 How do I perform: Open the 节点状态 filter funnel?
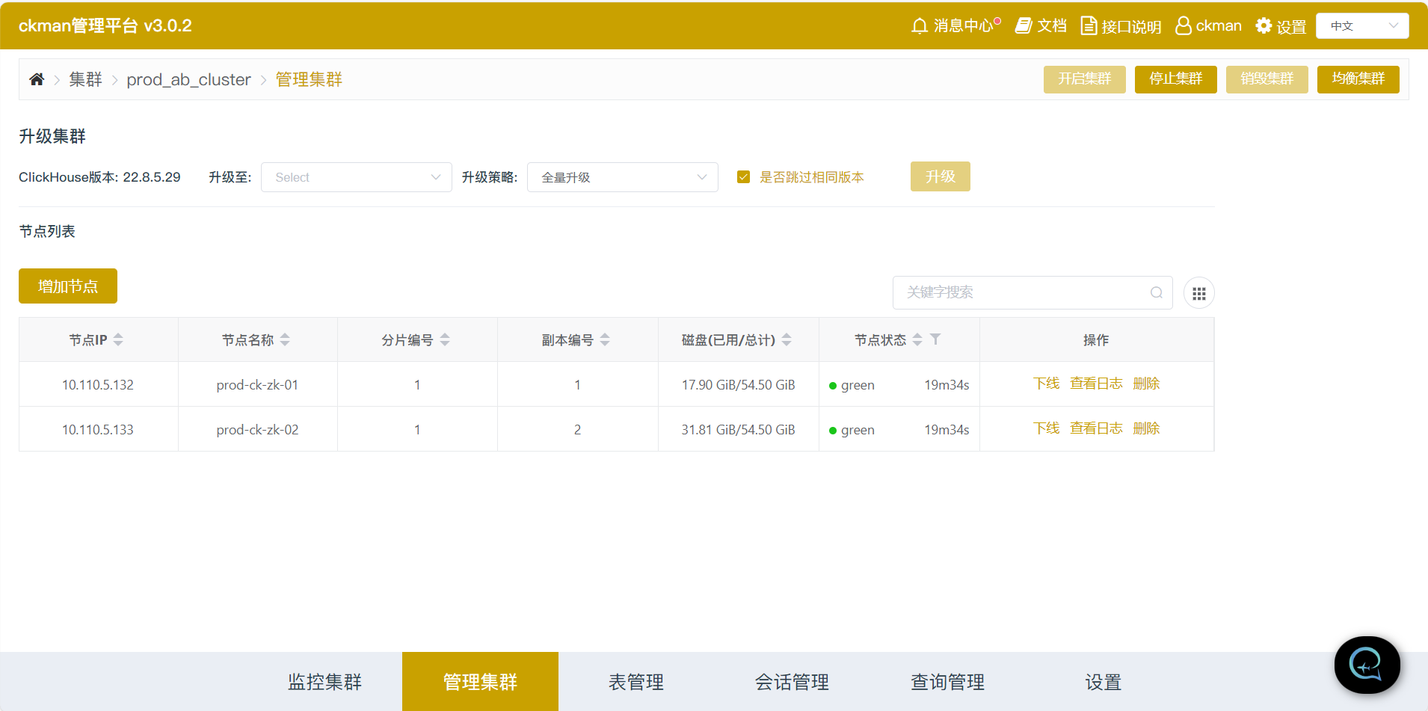tap(935, 339)
